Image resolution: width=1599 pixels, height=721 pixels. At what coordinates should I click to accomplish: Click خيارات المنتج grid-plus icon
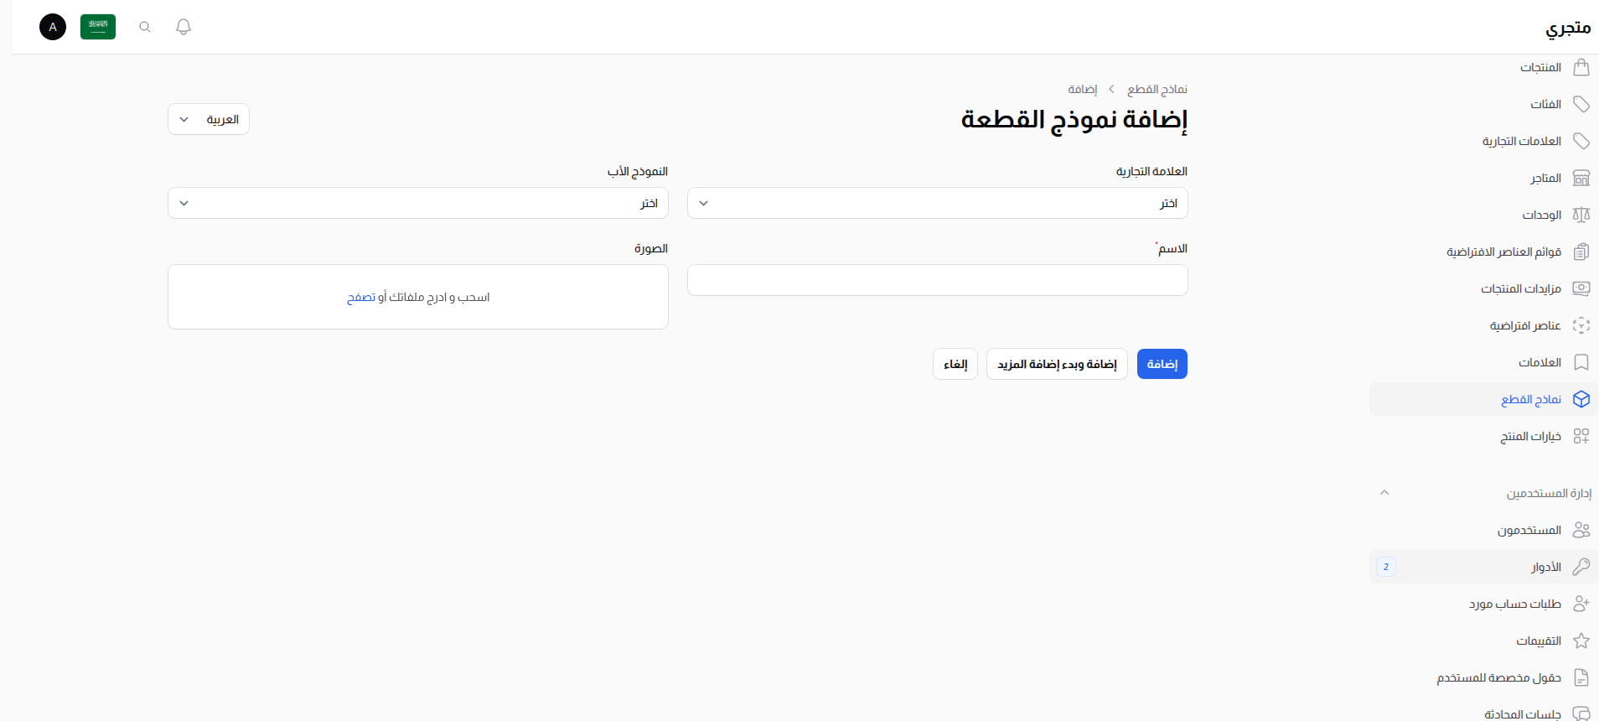coord(1581,436)
